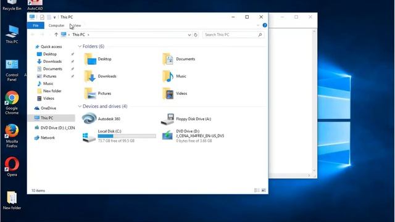Image resolution: width=395 pixels, height=222 pixels.
Task: Select the Music folder icon in Folders
Action: pos(168,76)
